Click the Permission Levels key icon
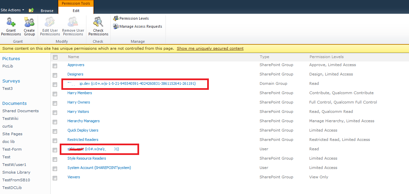 [116, 18]
